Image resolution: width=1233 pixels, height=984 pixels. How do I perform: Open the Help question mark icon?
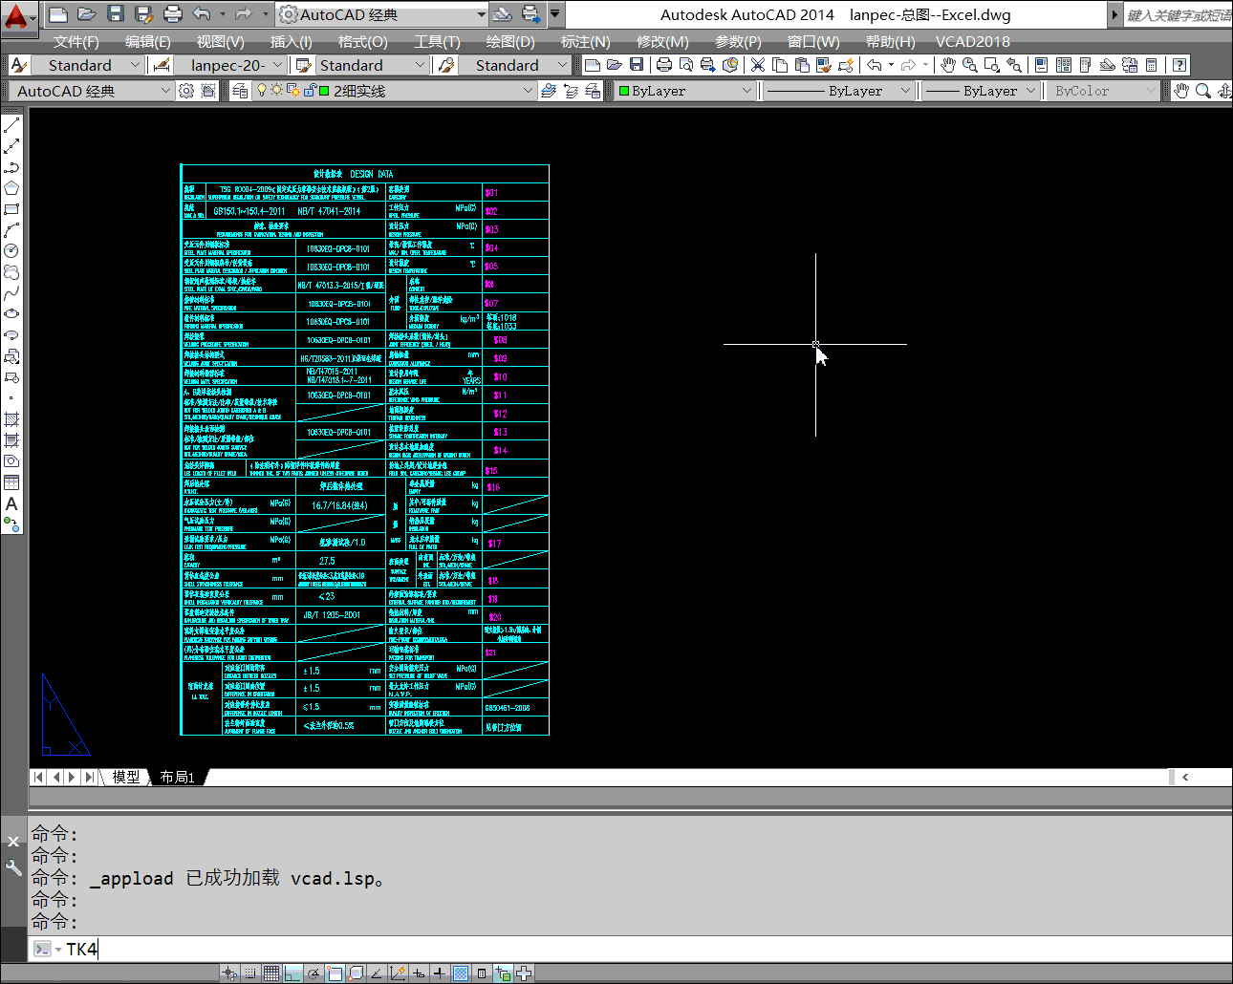tap(1179, 65)
